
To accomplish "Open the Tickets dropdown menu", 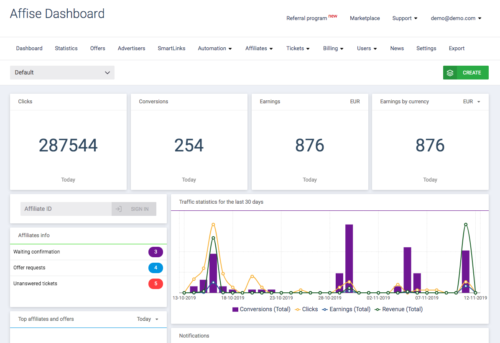I will pos(298,49).
